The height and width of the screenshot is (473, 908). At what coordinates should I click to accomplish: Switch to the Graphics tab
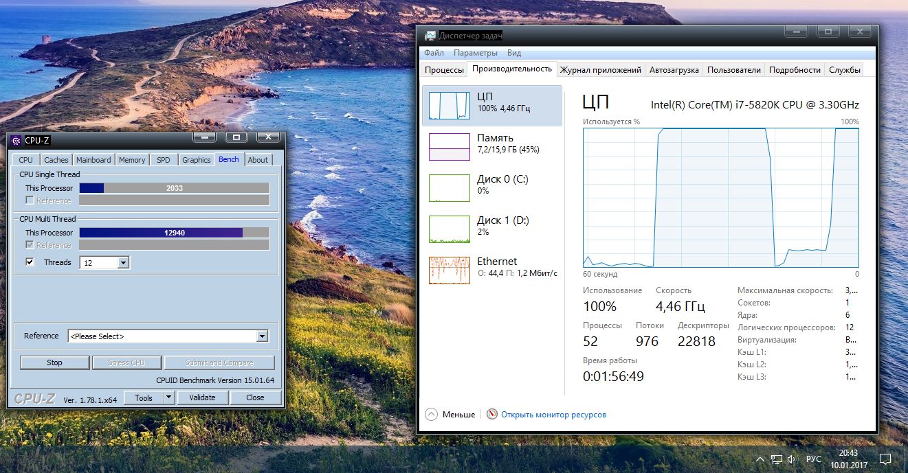click(197, 160)
